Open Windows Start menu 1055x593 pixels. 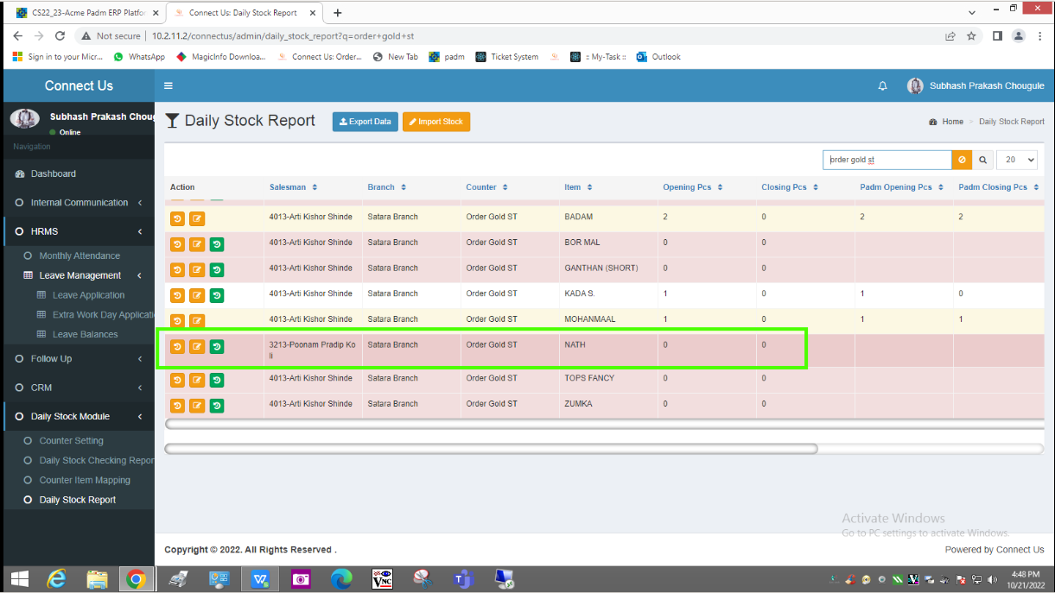[x=19, y=580]
